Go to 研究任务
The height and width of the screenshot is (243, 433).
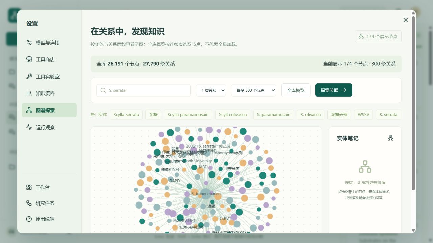49,203
